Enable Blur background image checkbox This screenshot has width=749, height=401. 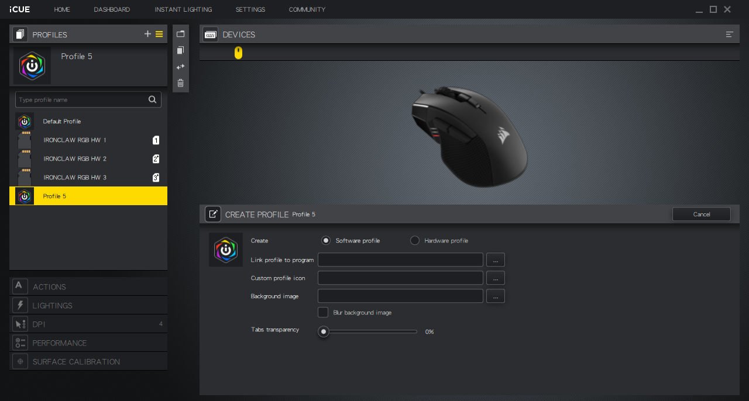click(x=323, y=312)
